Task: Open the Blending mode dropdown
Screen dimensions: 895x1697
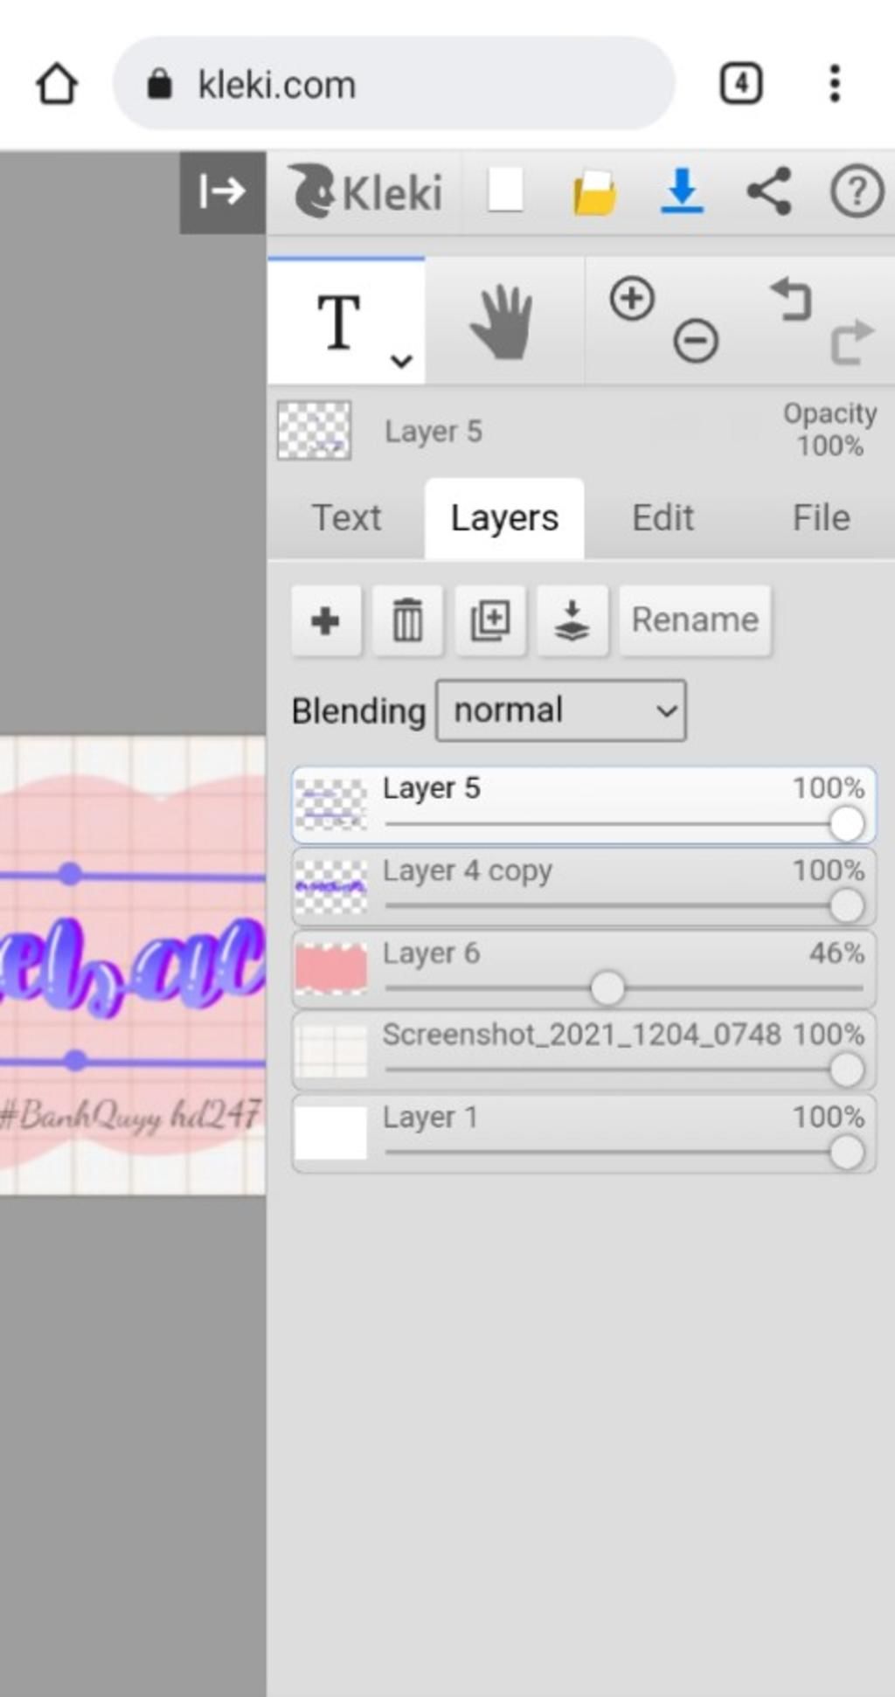Action: click(561, 710)
